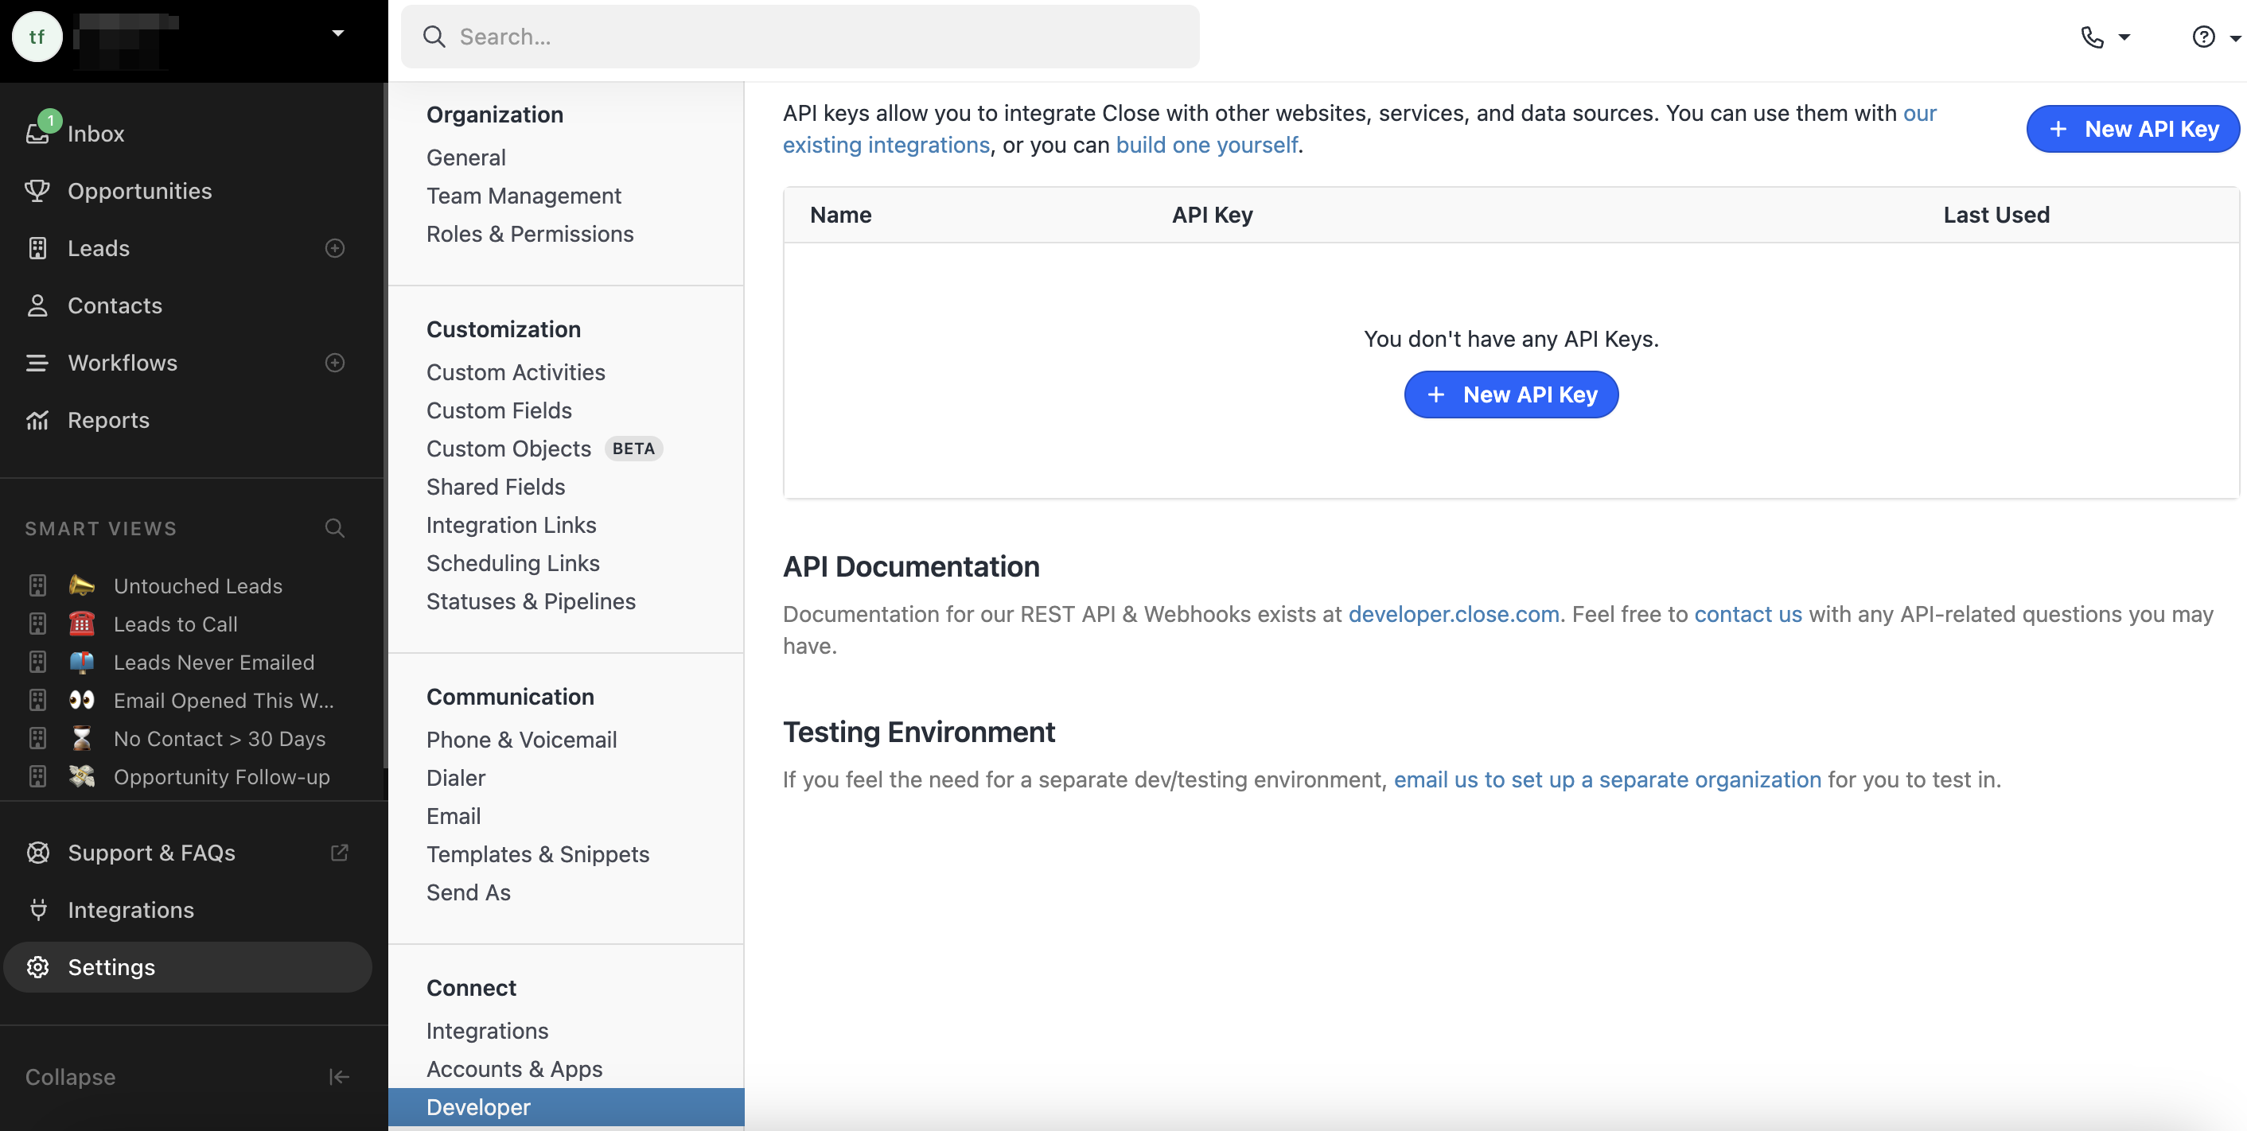Open Support & FAQs external link
Screen dimensions: 2247x1131
[339, 852]
